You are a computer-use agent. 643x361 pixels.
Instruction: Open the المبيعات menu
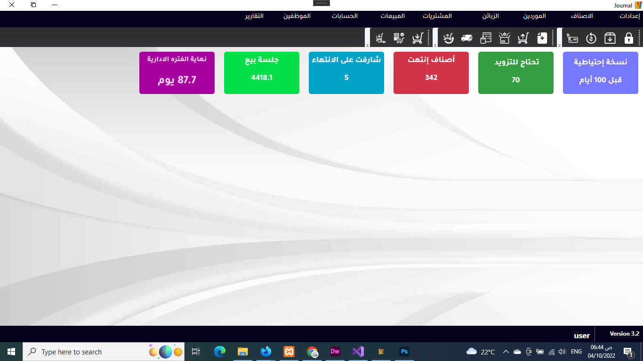tap(393, 16)
